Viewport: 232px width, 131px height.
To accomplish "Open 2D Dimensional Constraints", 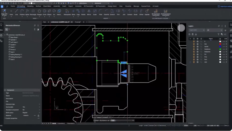I will [166, 13].
